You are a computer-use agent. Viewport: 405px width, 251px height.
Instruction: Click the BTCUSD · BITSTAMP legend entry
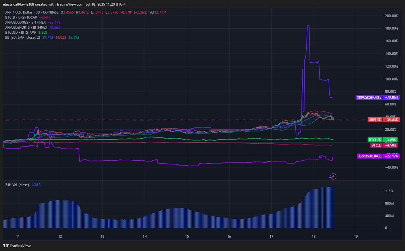click(20, 32)
